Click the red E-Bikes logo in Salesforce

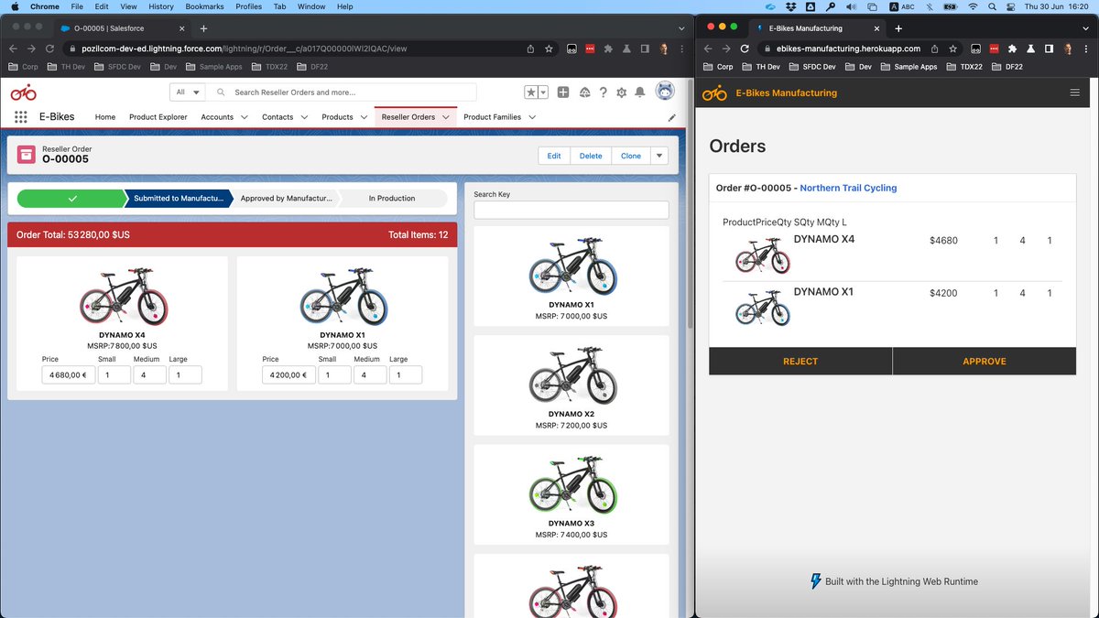(x=24, y=92)
